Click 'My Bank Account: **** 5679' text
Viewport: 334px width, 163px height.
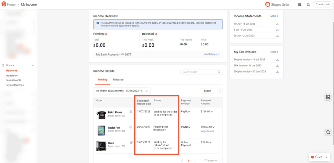click(114, 54)
